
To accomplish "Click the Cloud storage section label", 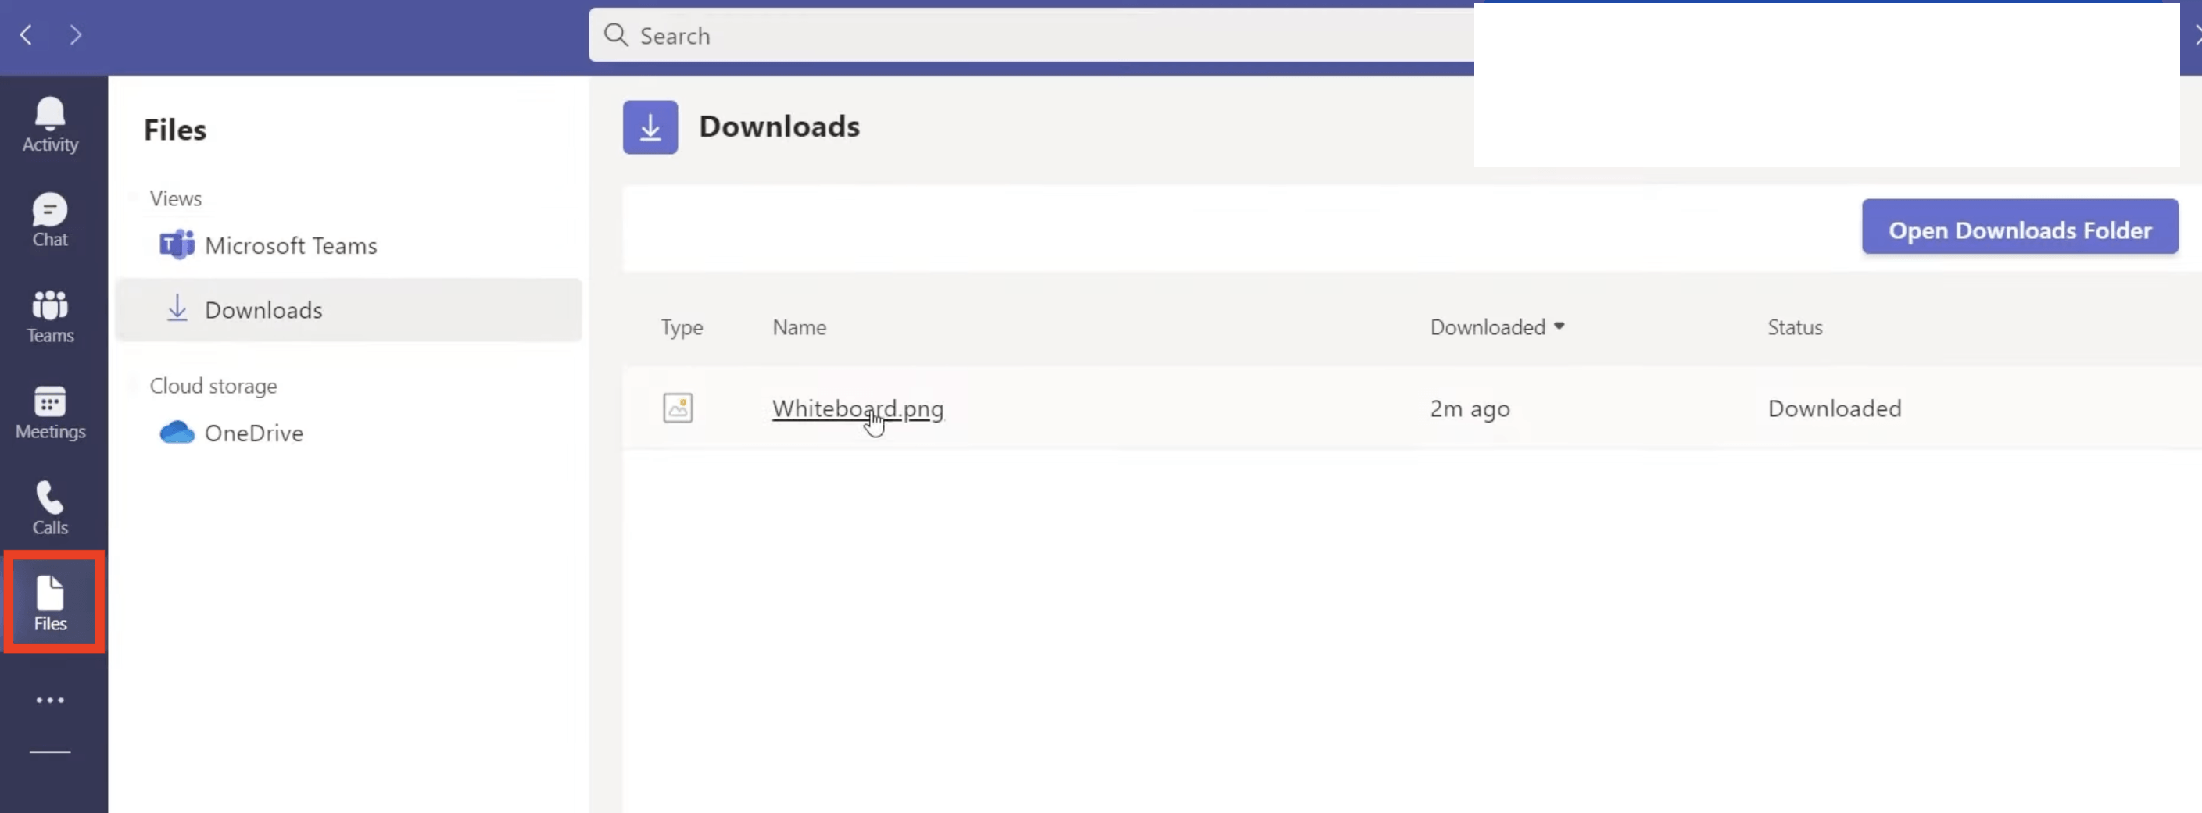I will pos(213,386).
